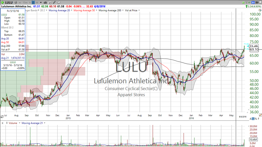The image size is (262, 147).
Task: Click the add indicator table icon
Action: [x=50, y=2]
